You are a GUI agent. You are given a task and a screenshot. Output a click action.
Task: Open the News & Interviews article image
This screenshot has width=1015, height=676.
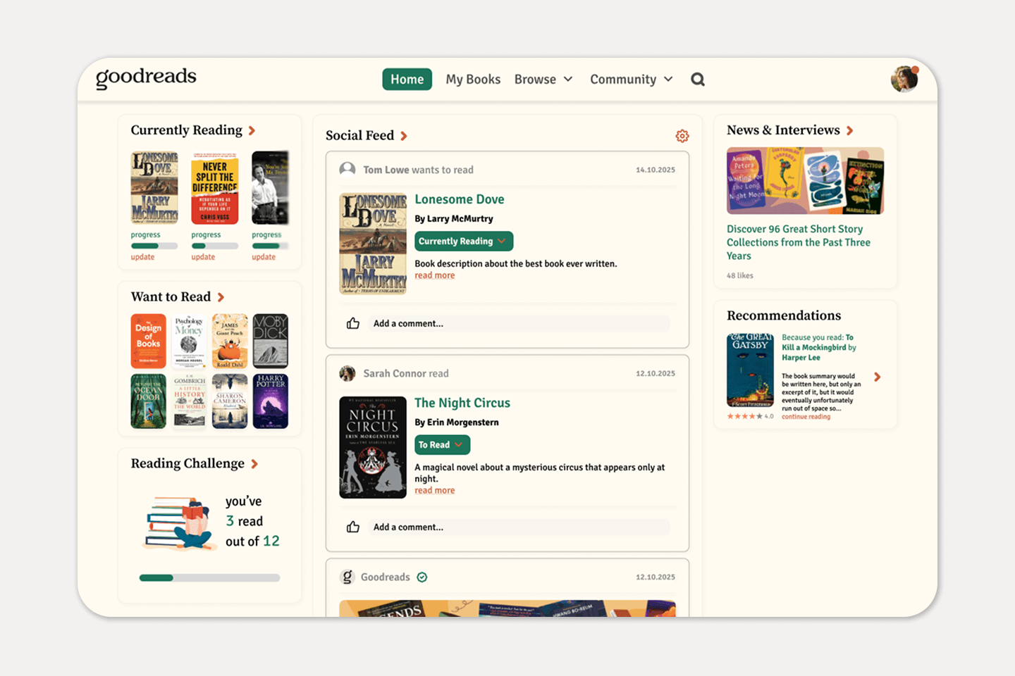point(805,181)
